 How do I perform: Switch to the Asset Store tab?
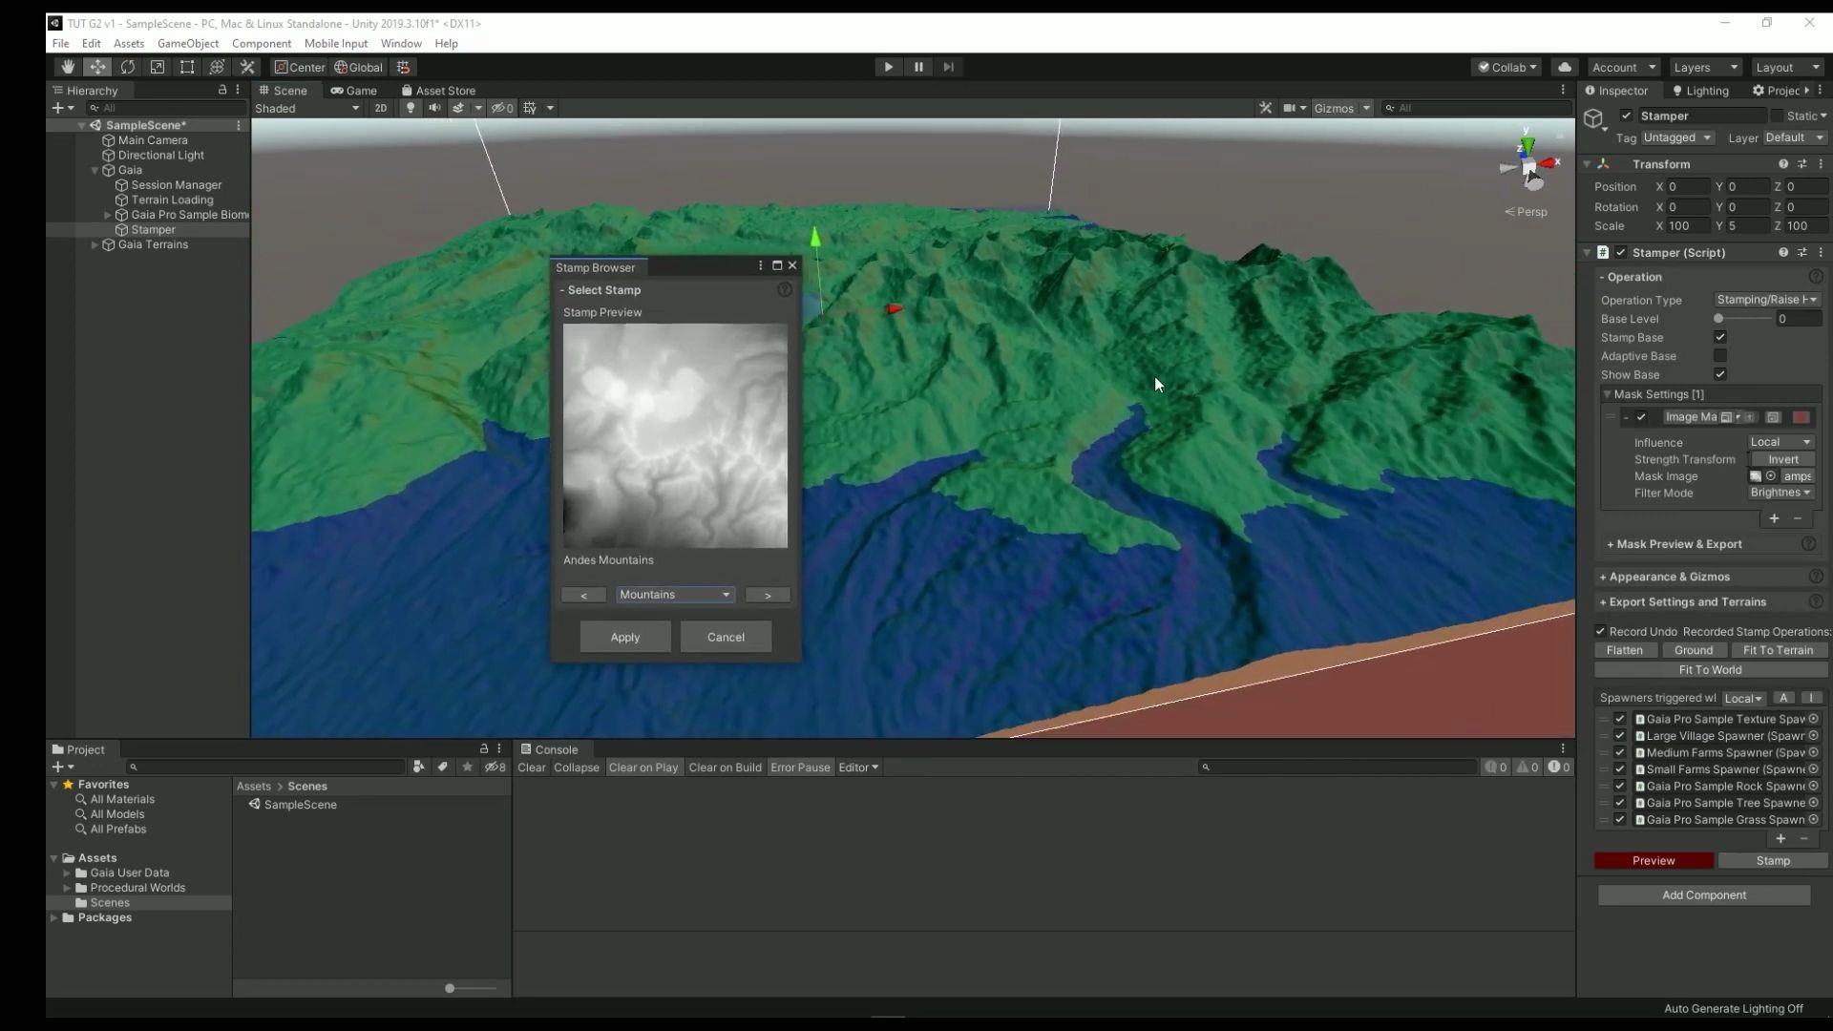(438, 91)
